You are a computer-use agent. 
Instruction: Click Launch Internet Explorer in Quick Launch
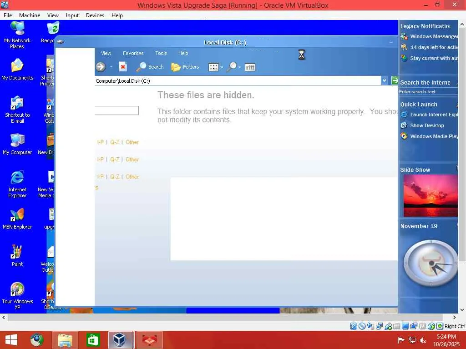430,115
